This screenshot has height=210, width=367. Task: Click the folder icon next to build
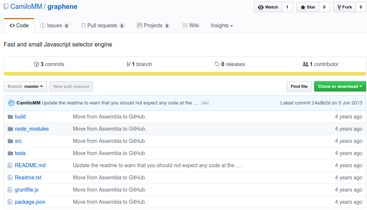[x=10, y=117]
